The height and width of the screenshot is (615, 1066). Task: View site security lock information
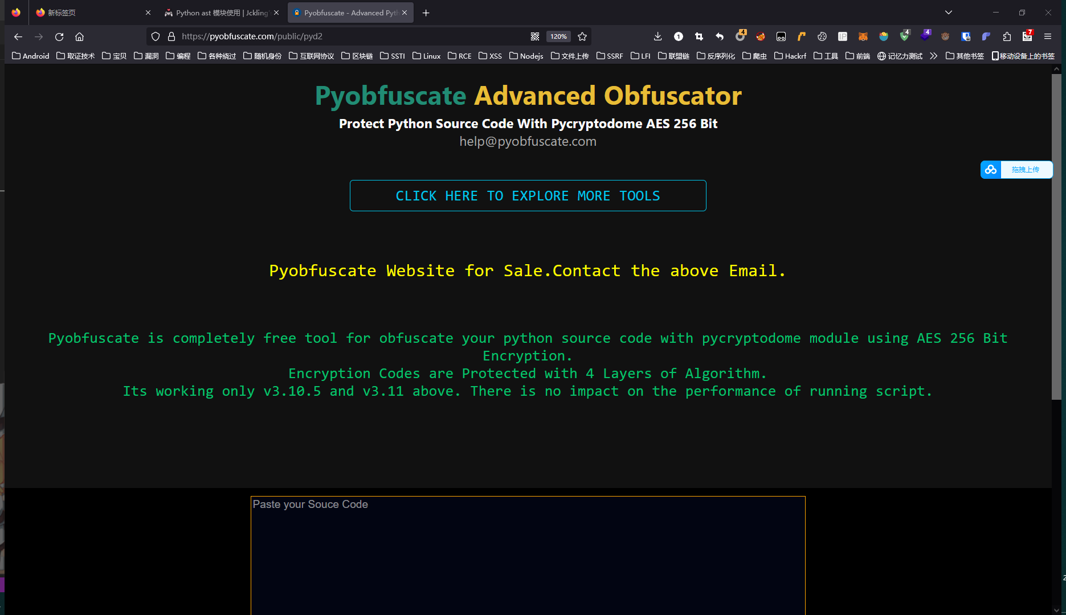[171, 36]
